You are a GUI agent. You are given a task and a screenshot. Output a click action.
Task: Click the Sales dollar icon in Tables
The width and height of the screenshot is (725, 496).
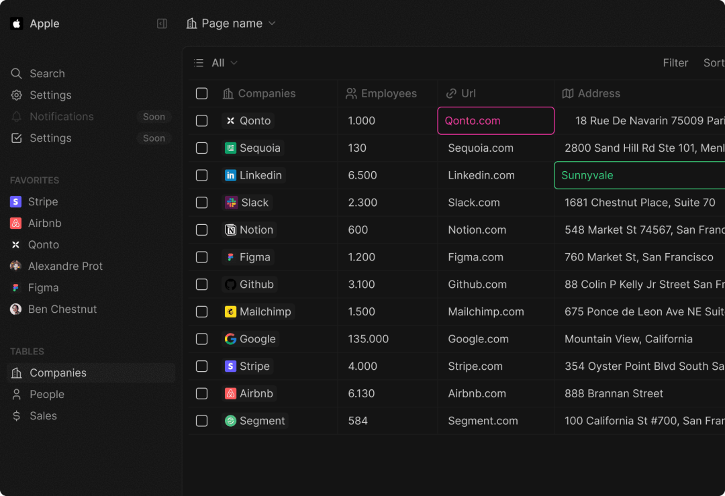pyautogui.click(x=17, y=416)
